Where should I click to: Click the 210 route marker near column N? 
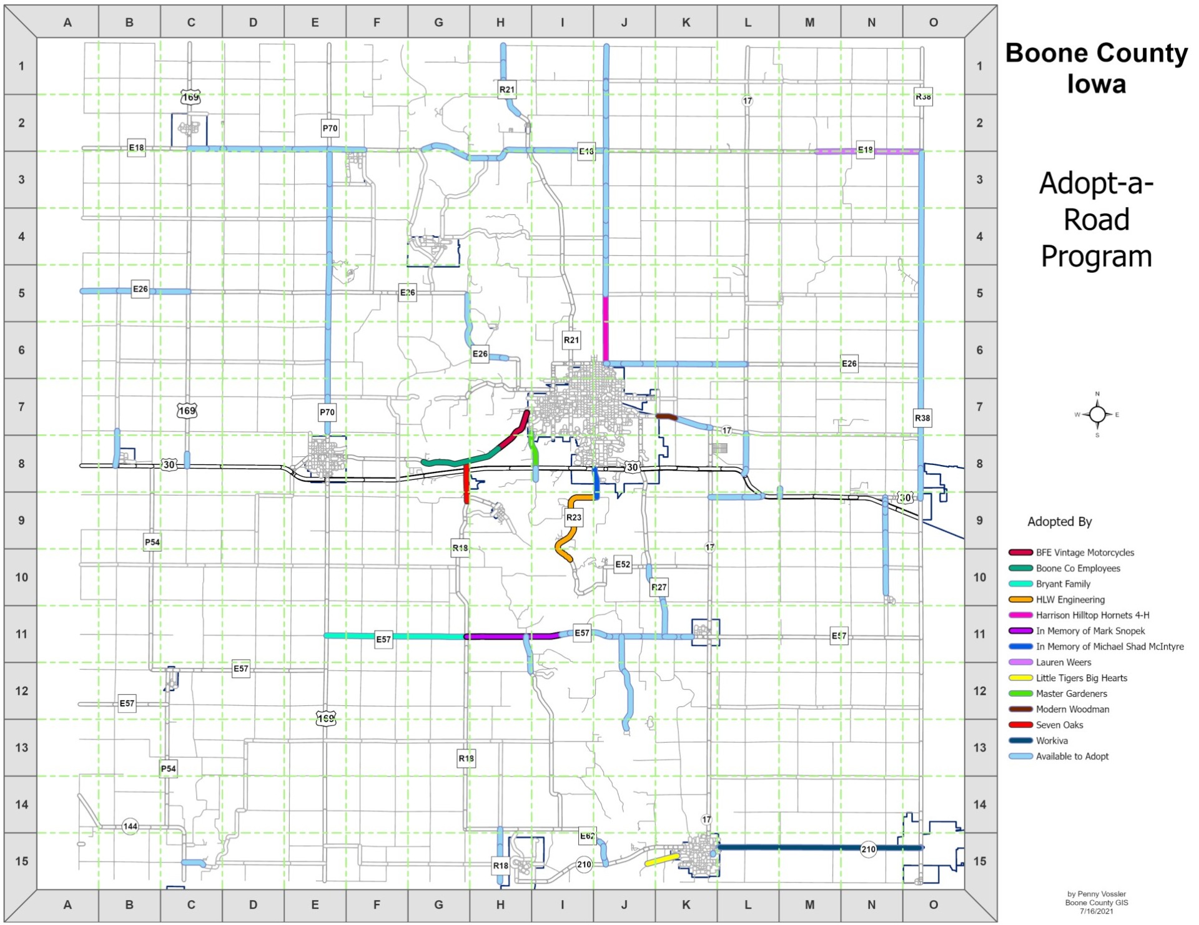868,849
